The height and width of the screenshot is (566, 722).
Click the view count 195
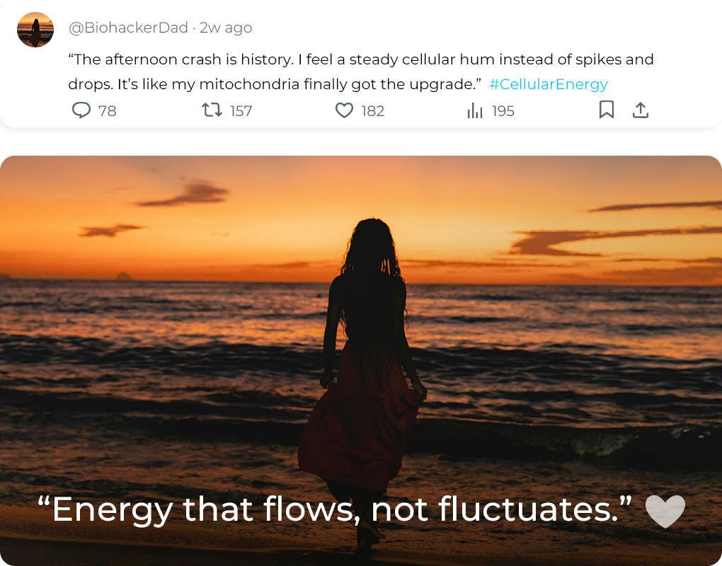(x=503, y=111)
